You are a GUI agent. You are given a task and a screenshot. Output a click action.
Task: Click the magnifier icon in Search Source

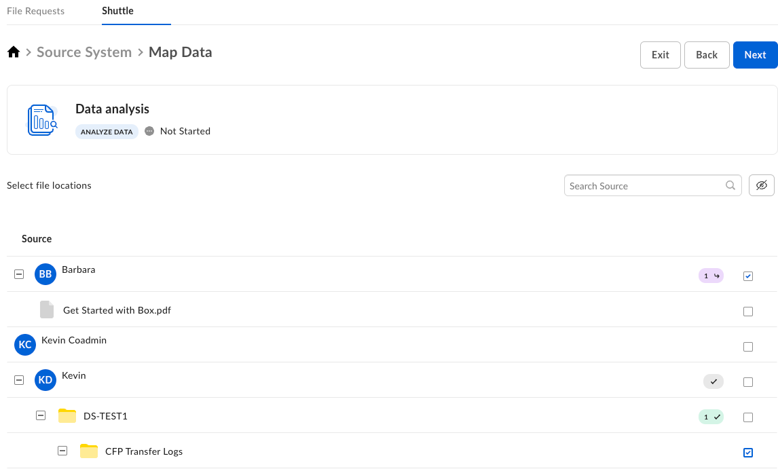(x=730, y=185)
